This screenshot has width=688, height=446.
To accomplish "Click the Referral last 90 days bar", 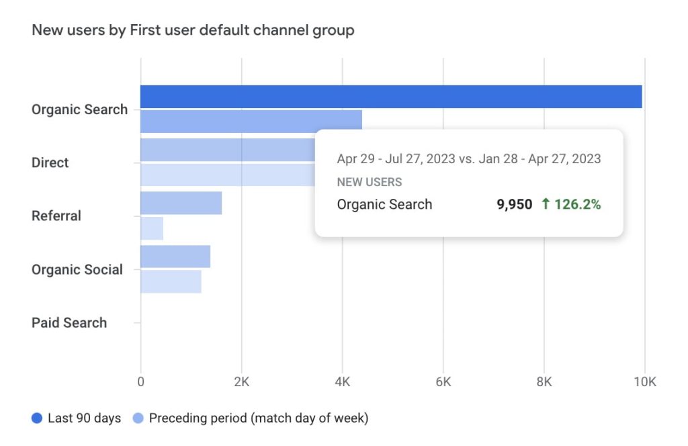I will pos(181,203).
